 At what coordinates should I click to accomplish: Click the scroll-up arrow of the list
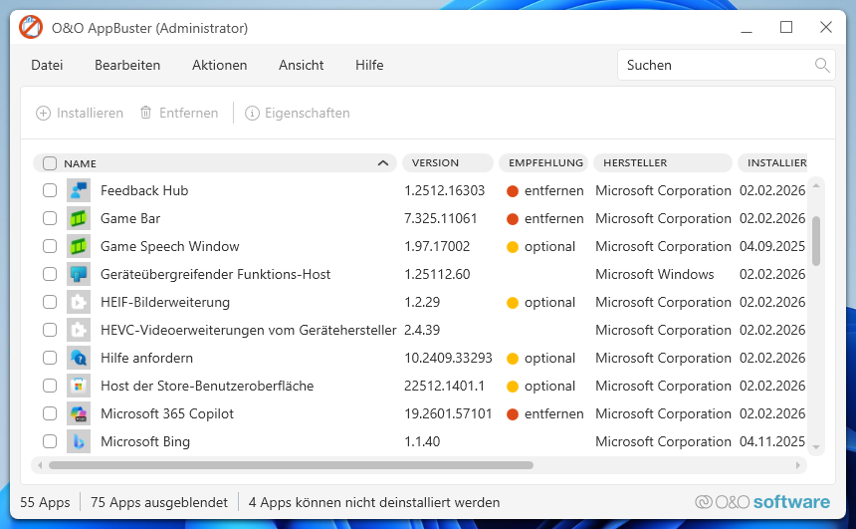[816, 186]
